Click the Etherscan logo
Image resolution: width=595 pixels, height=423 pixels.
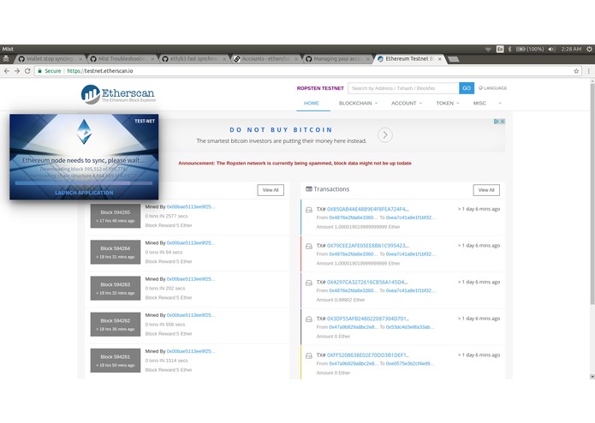pos(118,94)
